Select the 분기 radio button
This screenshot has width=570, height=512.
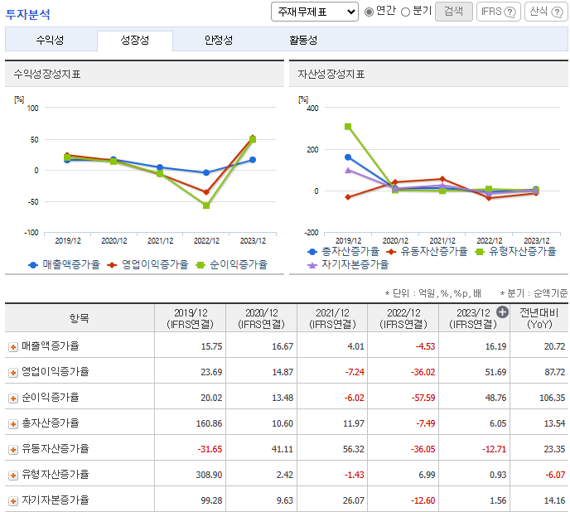(405, 12)
